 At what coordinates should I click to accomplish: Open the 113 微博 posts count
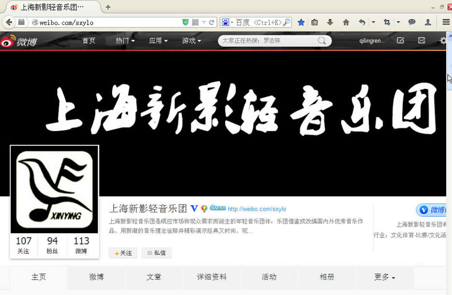(x=82, y=245)
